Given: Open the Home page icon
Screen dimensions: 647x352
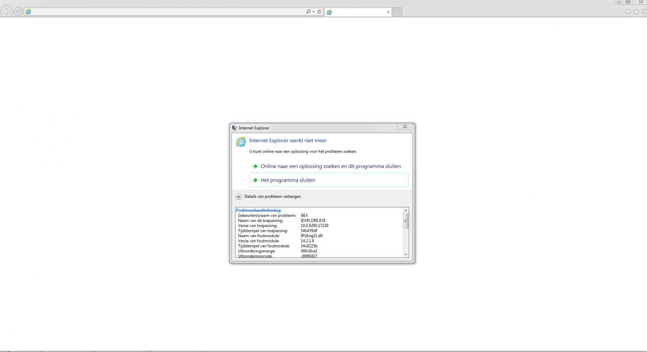Looking at the screenshot, I should [x=628, y=11].
